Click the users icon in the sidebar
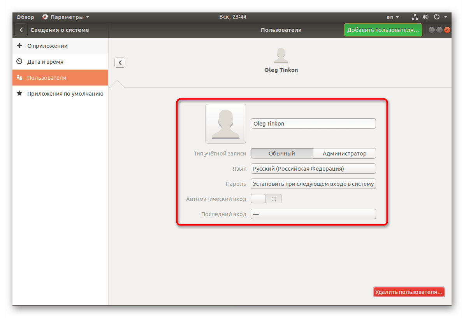The width and height of the screenshot is (464, 318). coord(19,78)
